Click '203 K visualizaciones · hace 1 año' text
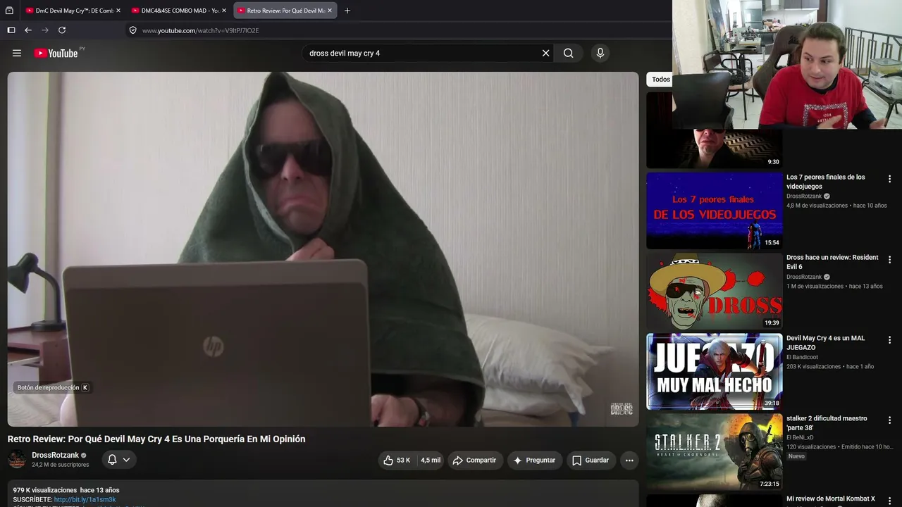Viewport: 902px width, 507px height. [x=830, y=367]
